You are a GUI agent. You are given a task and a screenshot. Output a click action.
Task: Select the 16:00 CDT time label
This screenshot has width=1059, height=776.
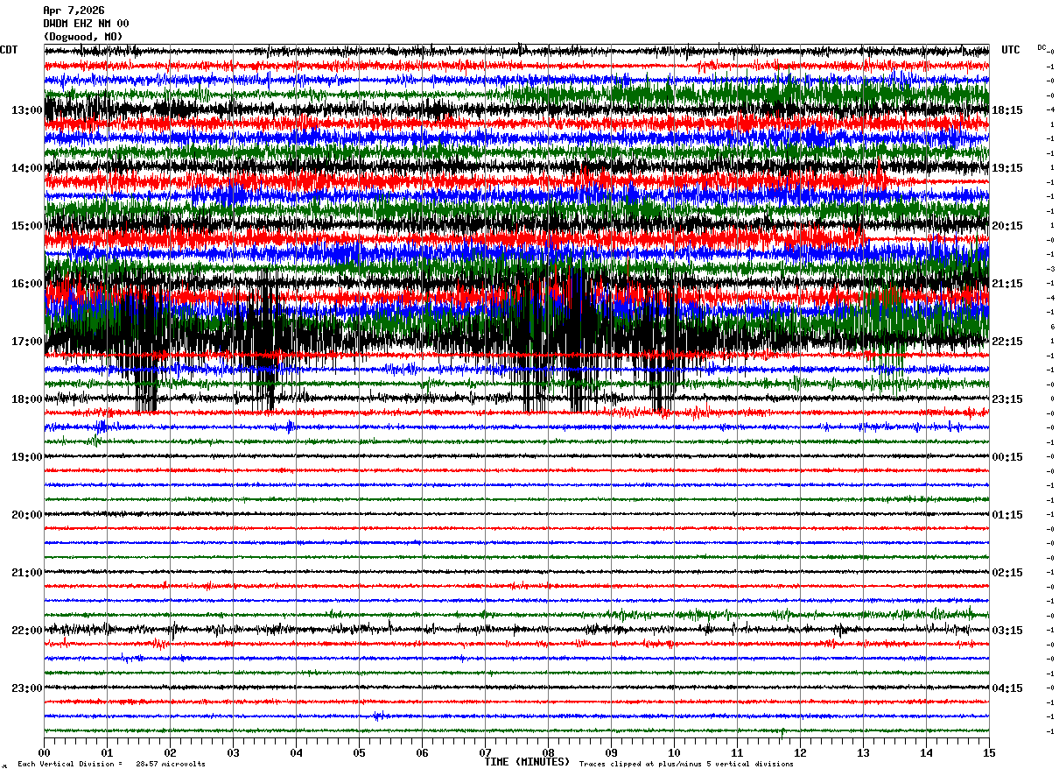point(27,284)
